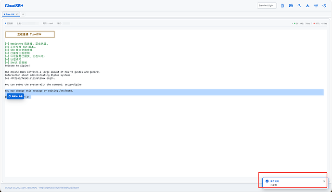The height and width of the screenshot is (192, 332).
Task: Click the 'Welcome to Alpine!' line
Action: coord(17,65)
